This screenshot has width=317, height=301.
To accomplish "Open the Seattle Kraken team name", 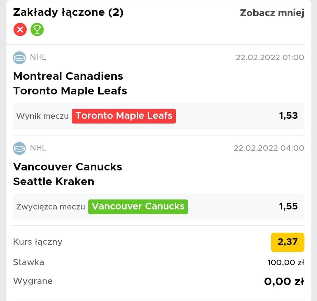I will pos(54,181).
